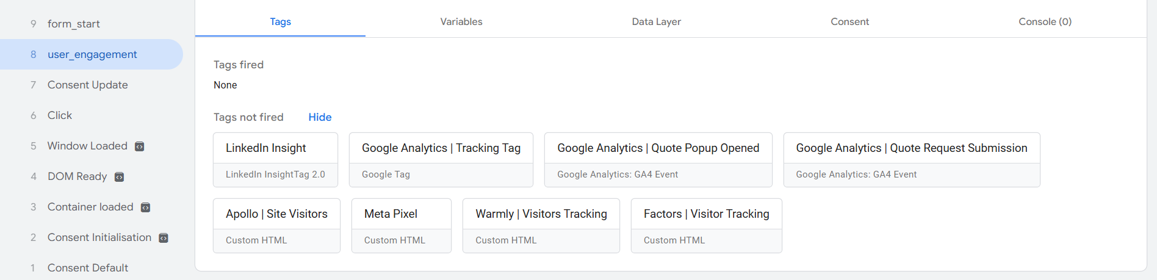The height and width of the screenshot is (280, 1157).
Task: Select the form_start event
Action: [x=73, y=24]
